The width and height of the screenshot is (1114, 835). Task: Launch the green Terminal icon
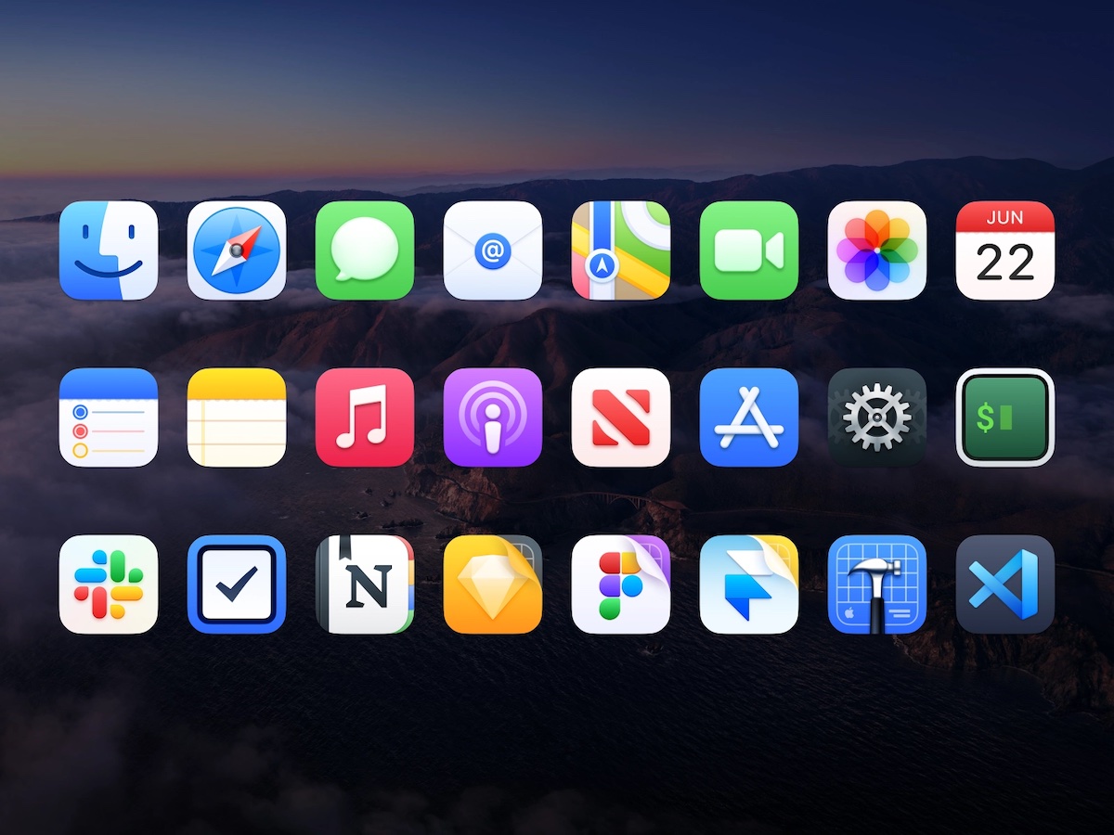[x=1005, y=417]
